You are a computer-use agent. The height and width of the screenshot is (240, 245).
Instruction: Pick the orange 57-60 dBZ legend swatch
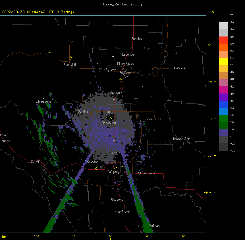click(223, 47)
